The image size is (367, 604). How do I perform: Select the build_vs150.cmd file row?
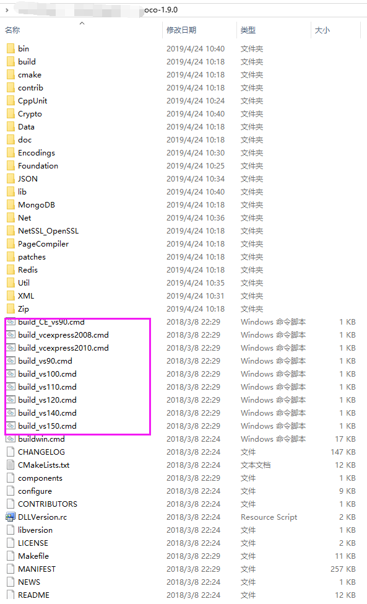point(181,426)
